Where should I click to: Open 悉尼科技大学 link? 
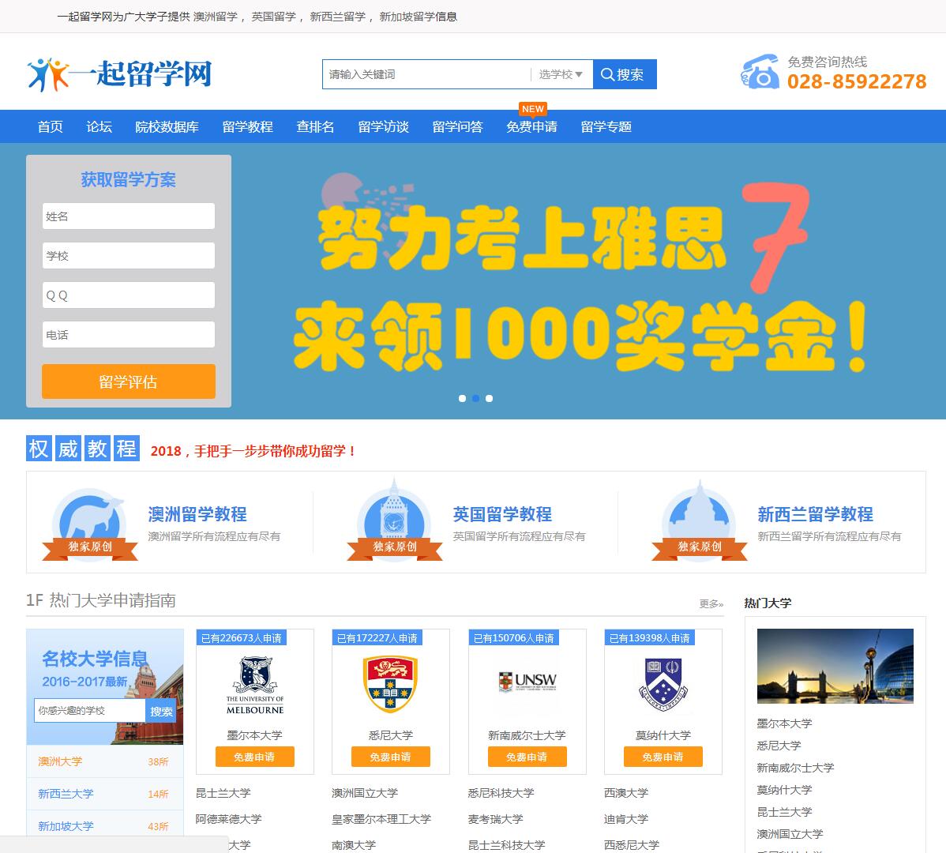[501, 793]
